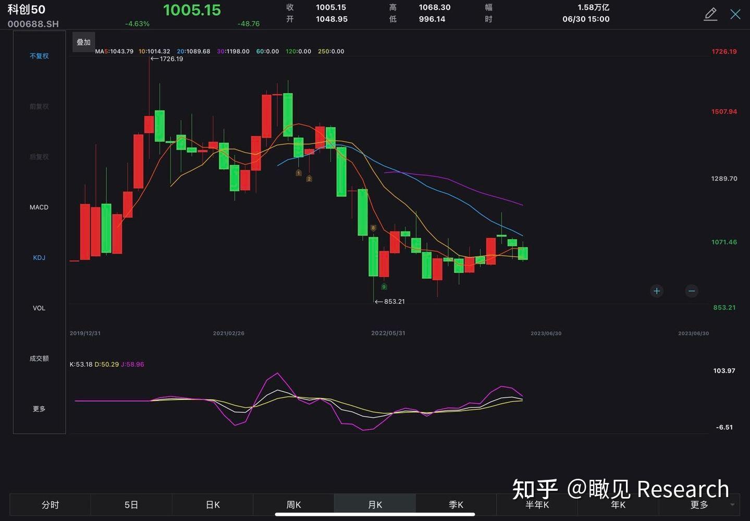Open the 成交额 turnover indicator
The image size is (750, 521).
(39, 358)
